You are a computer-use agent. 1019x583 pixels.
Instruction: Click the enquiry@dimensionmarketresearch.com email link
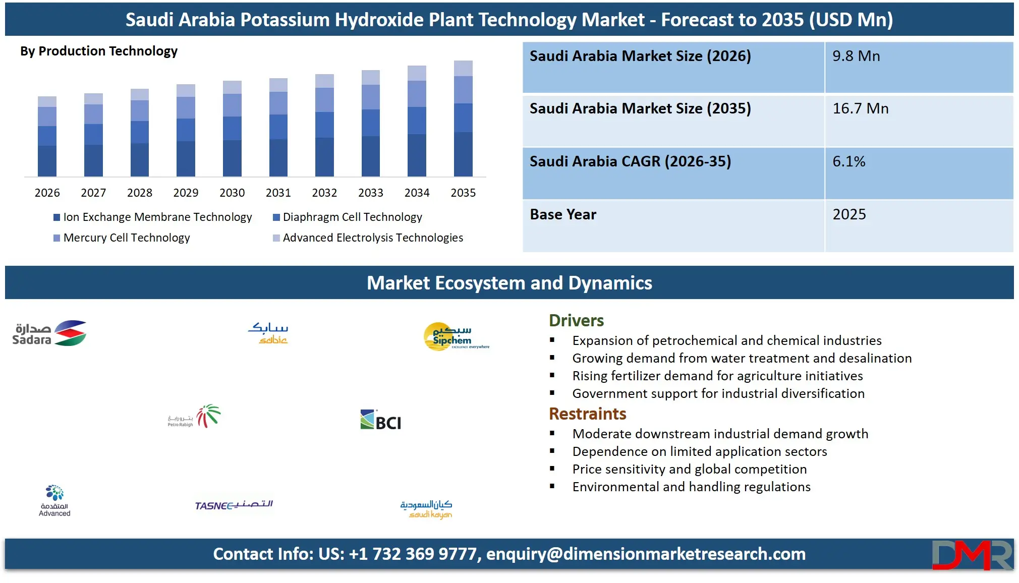(645, 554)
